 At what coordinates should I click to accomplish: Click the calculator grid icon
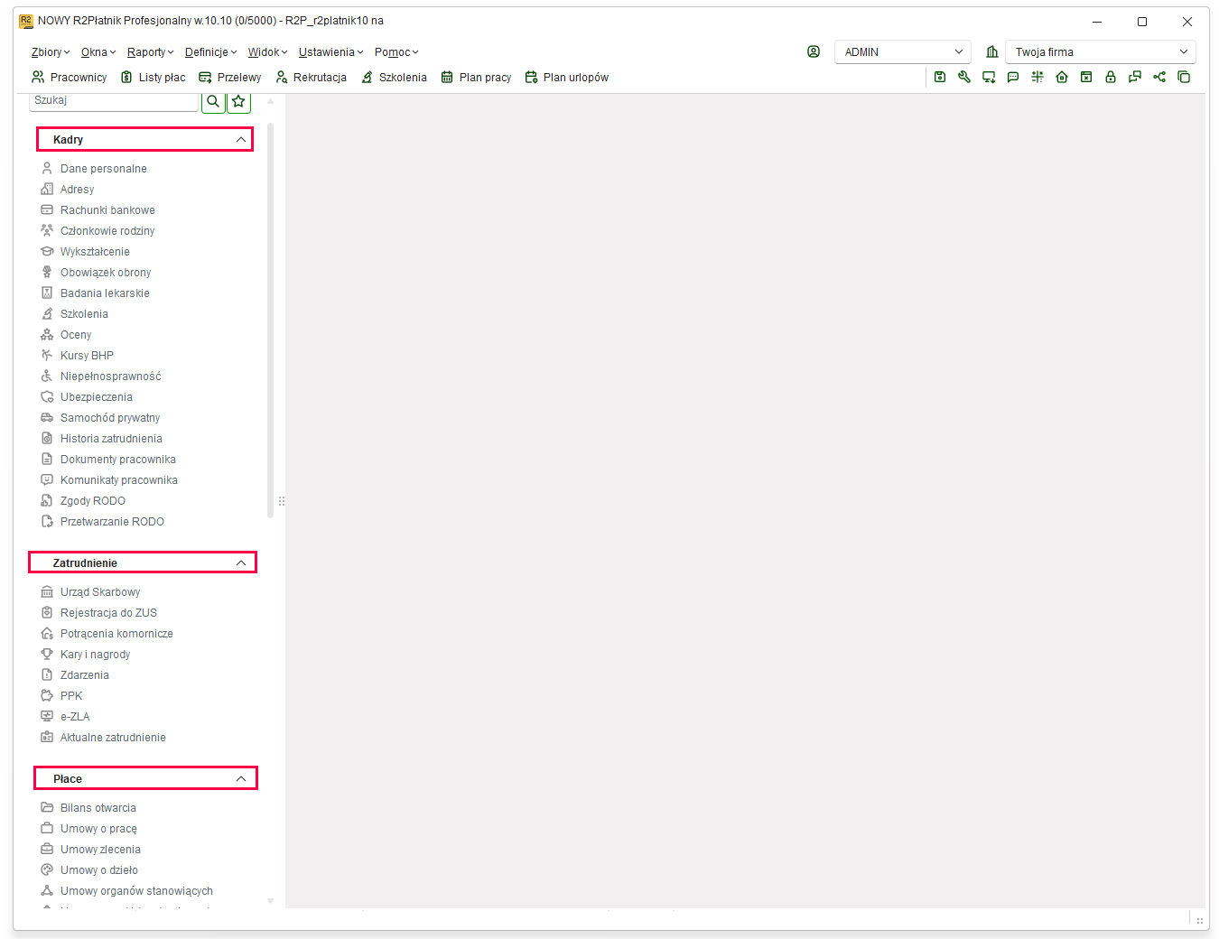pos(1038,78)
